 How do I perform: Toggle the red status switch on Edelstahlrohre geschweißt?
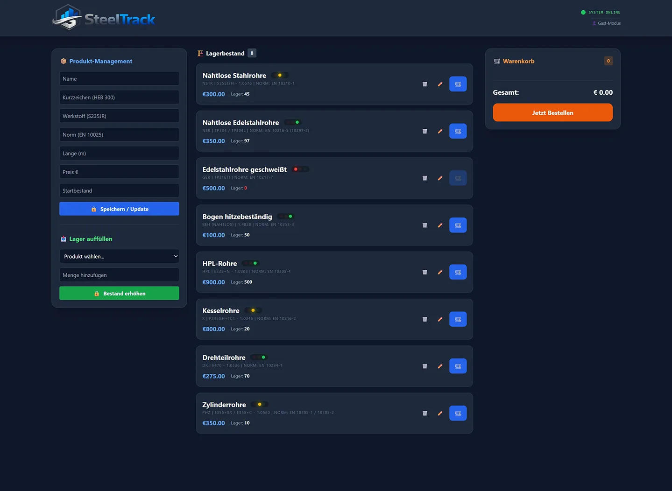[300, 169]
